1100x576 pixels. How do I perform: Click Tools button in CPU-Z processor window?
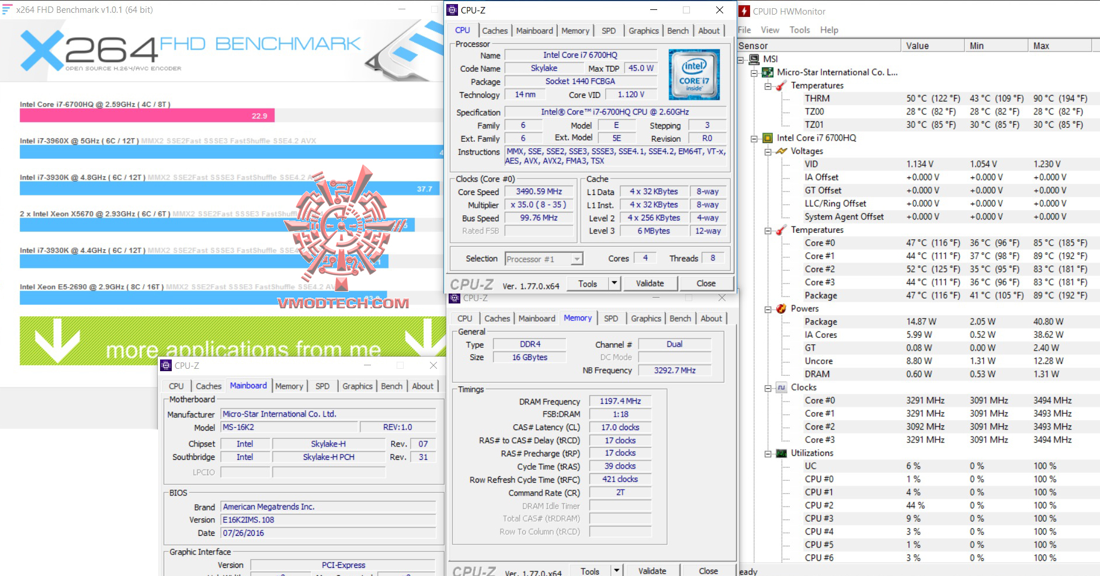tap(588, 284)
